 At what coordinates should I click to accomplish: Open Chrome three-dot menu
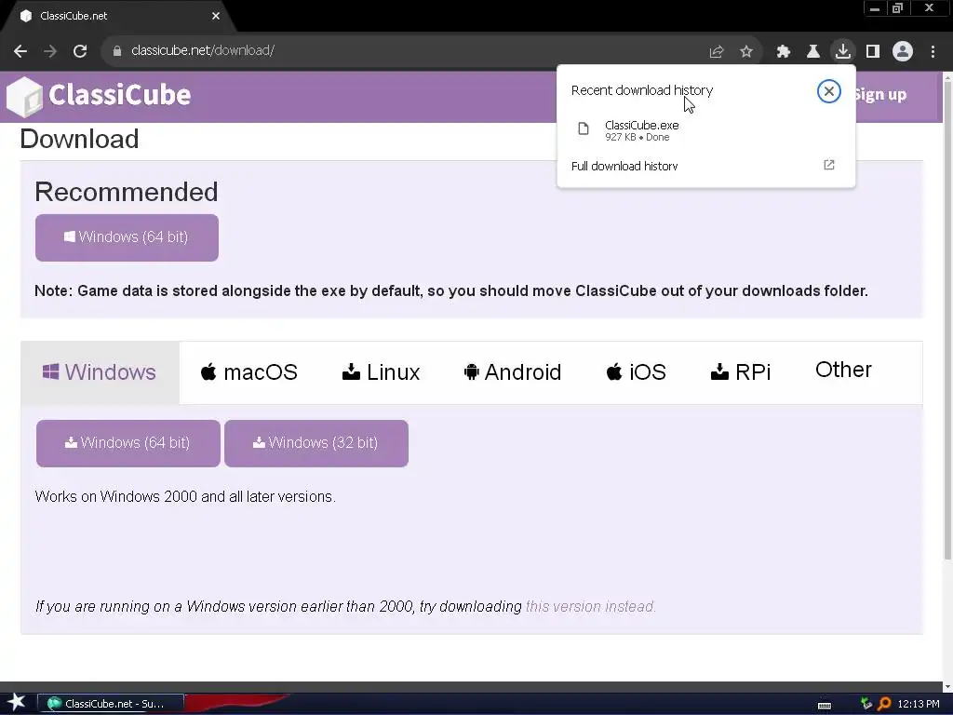point(933,52)
